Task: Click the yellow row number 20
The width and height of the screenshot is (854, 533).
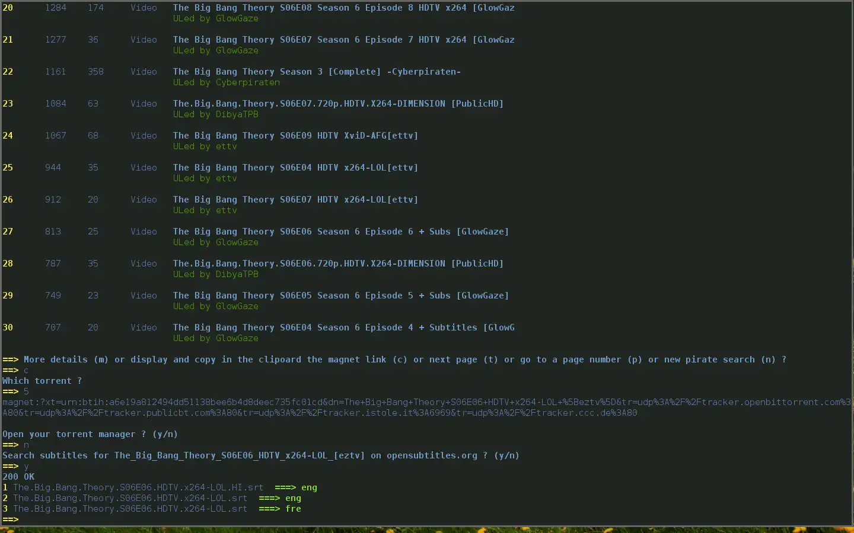Action: (8, 8)
